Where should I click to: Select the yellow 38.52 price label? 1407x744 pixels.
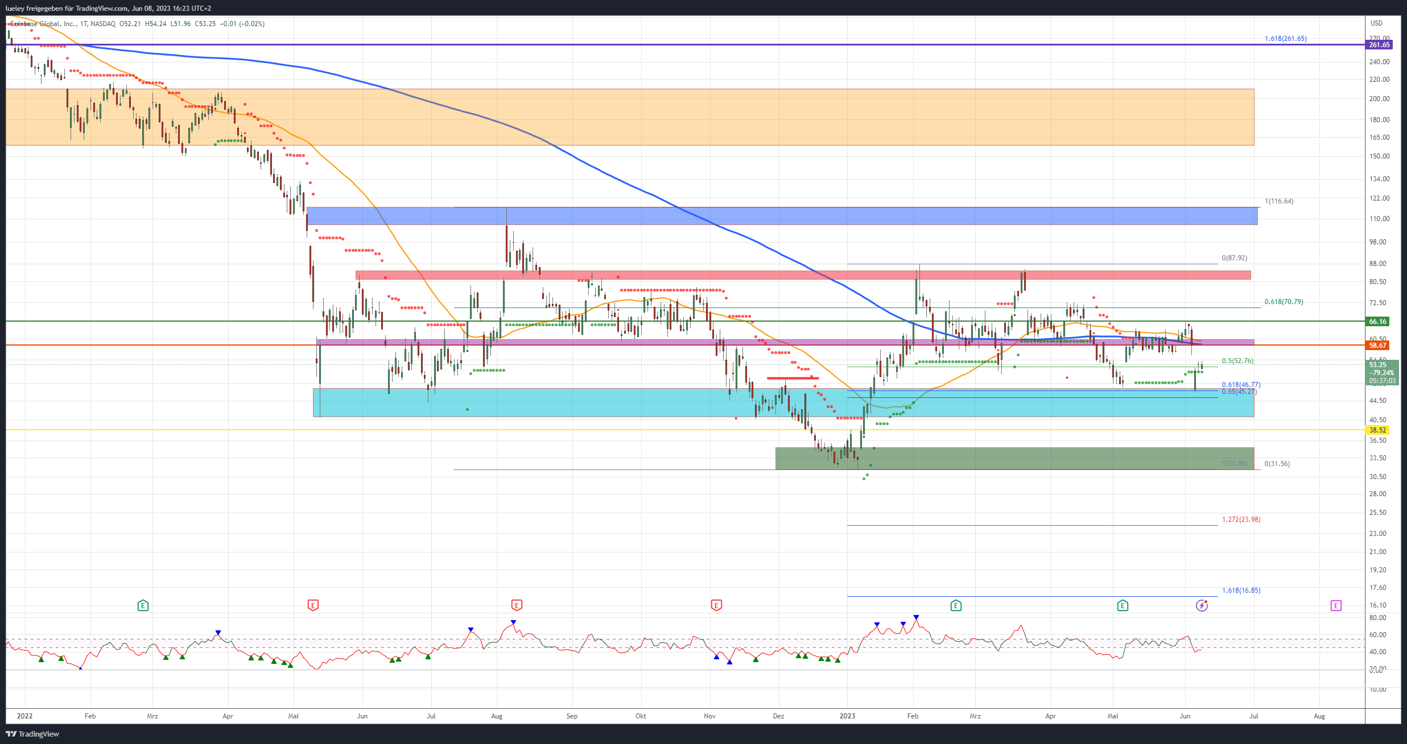pyautogui.click(x=1377, y=430)
